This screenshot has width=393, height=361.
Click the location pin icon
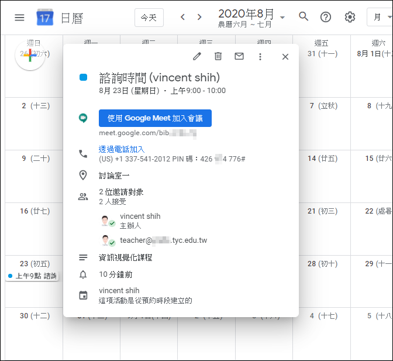click(83, 176)
